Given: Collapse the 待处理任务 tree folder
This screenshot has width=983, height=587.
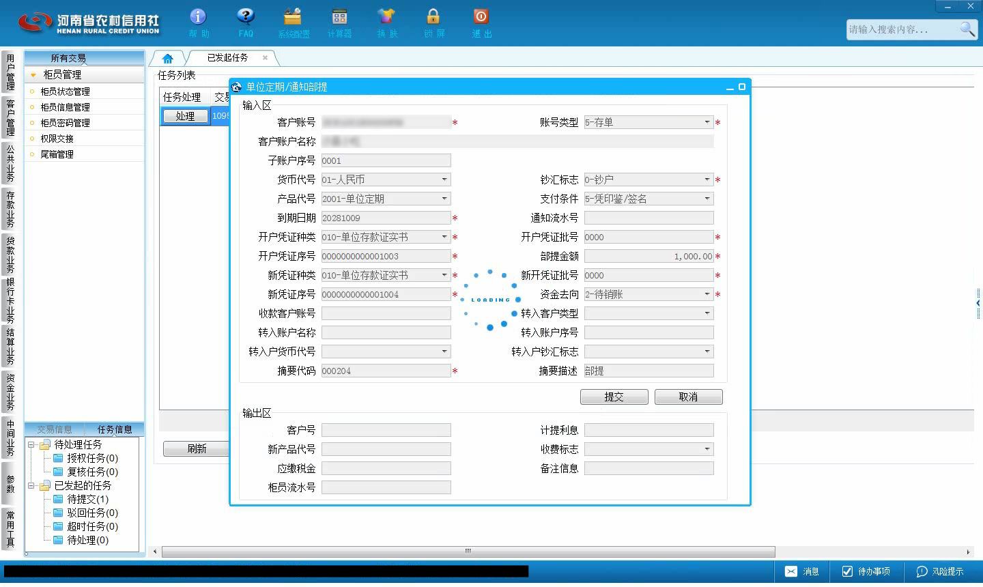Looking at the screenshot, I should 31,444.
